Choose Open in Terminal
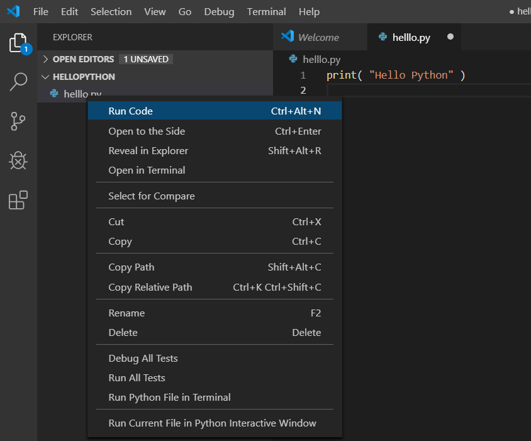The width and height of the screenshot is (531, 441). tap(215, 170)
